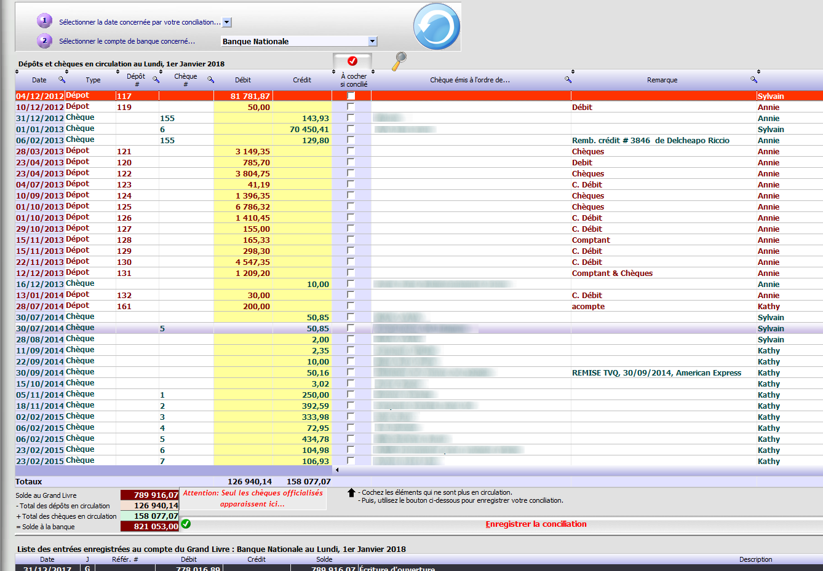Click Enregistrer la conciliation

(536, 524)
